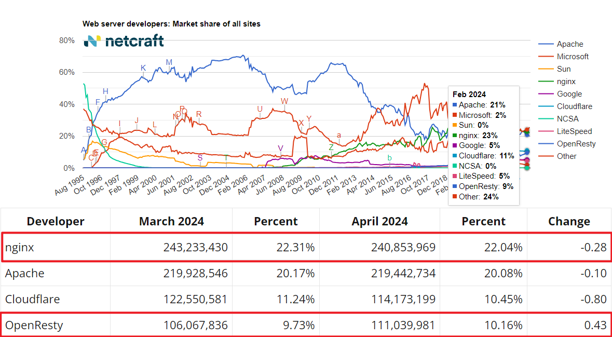The image size is (612, 337).
Task: Click the 80% label on the vertical axis
Action: point(66,41)
